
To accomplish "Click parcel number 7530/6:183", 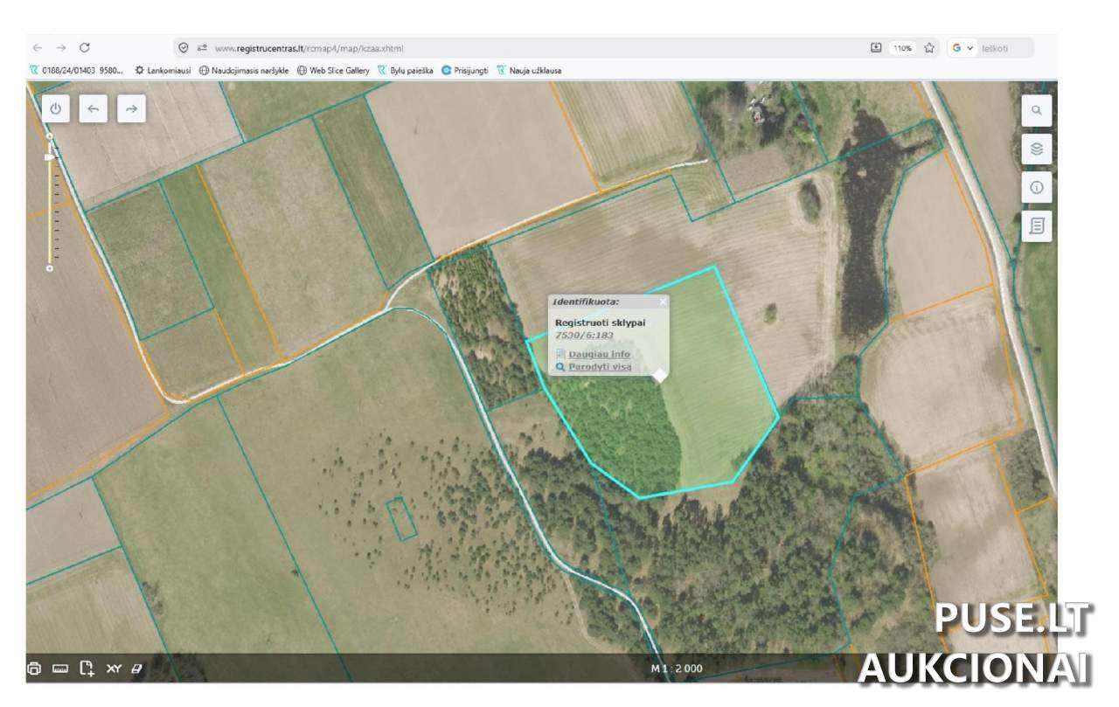I will (x=584, y=335).
